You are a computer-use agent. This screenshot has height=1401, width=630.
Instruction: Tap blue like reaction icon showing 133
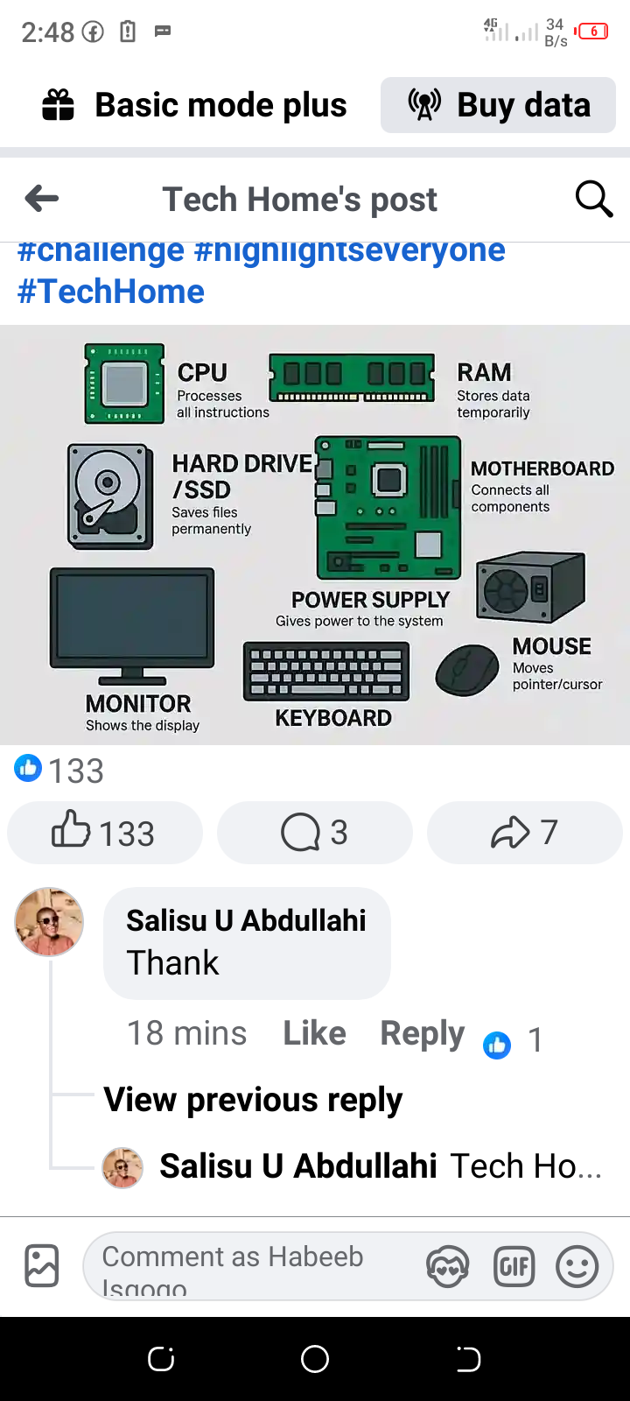[x=28, y=768]
